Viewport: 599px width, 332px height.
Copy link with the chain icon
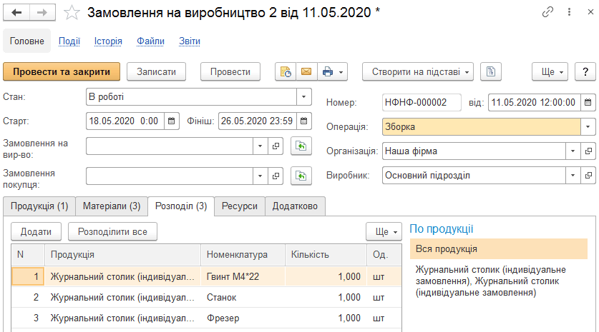pos(547,12)
